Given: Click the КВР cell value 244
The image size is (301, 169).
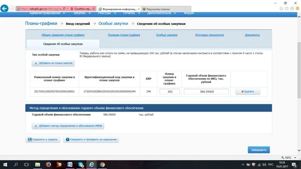Looking at the screenshot, I should tap(148, 92).
